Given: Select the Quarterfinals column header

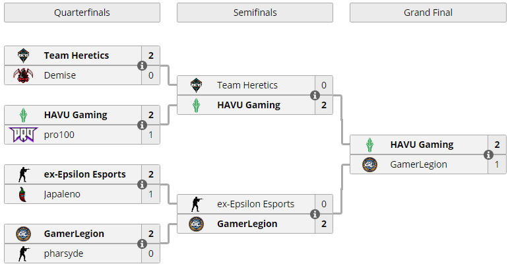Looking at the screenshot, I should (82, 13).
